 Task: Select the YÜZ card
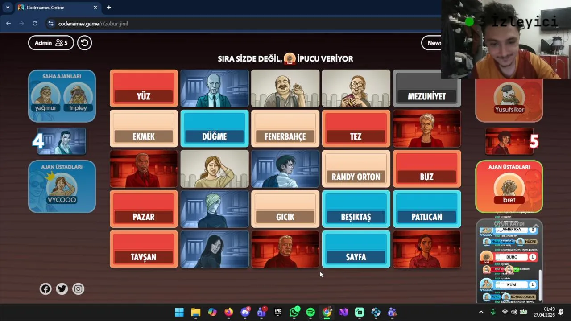click(144, 88)
